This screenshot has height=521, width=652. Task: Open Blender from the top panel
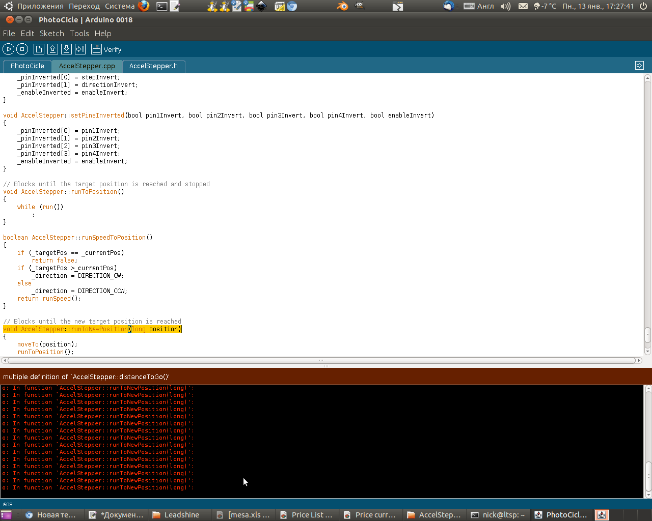point(342,6)
